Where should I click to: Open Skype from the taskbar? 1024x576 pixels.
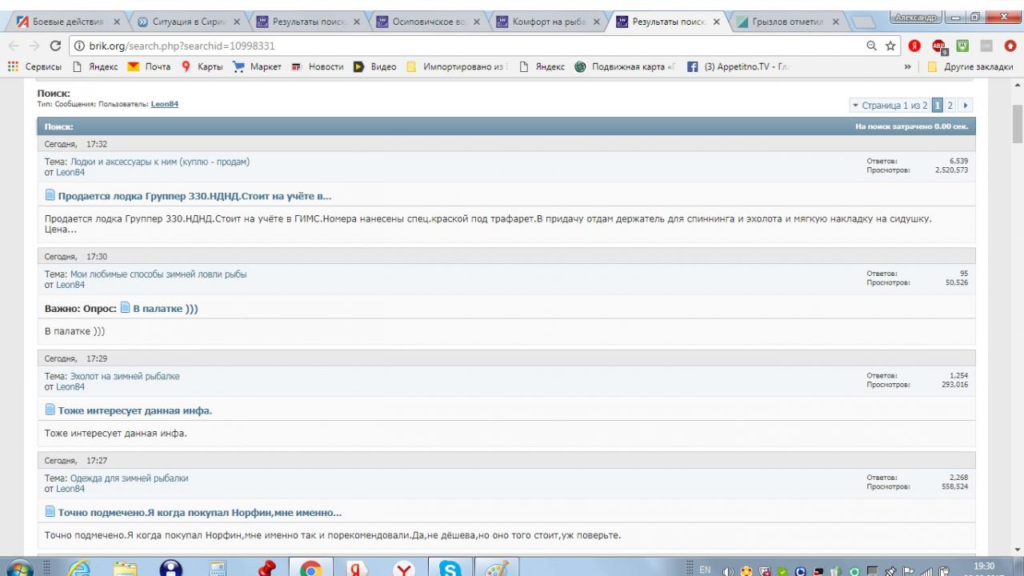click(450, 568)
